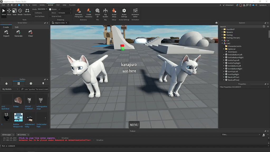This screenshot has height=152, width=270.
Task: Open the AI Assistant
Action: click(228, 5)
